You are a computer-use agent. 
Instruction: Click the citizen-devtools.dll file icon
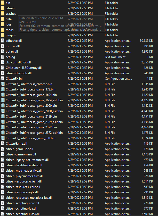[x=3, y=73]
